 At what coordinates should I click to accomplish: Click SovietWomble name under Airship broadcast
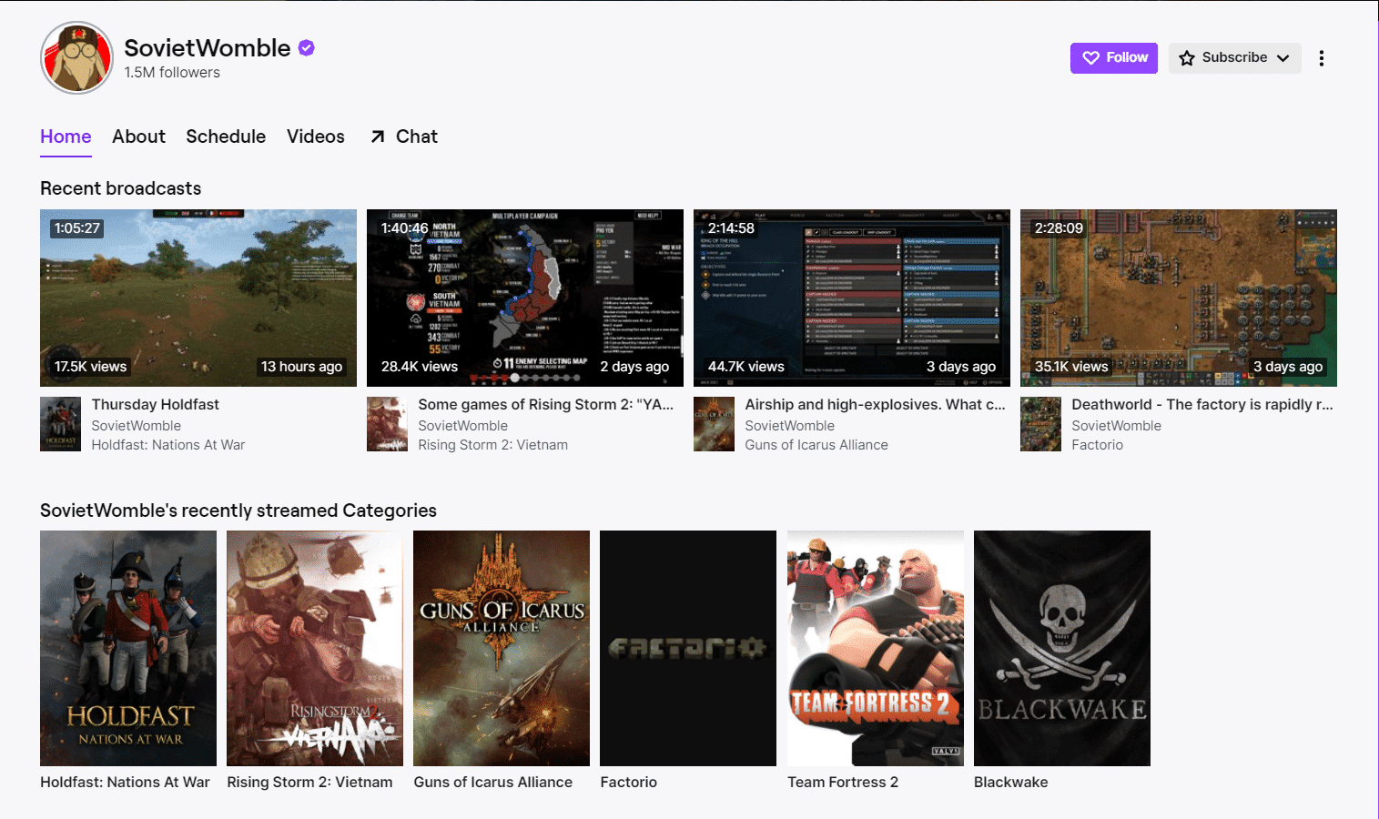[x=790, y=425]
